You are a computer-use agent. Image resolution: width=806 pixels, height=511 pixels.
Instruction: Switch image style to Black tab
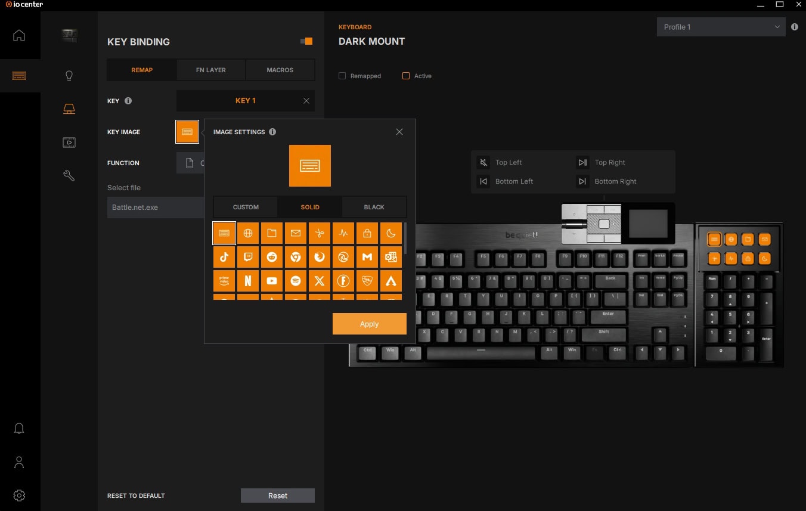coord(374,207)
